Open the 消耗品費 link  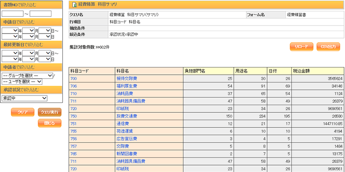pyautogui.click(x=125, y=93)
